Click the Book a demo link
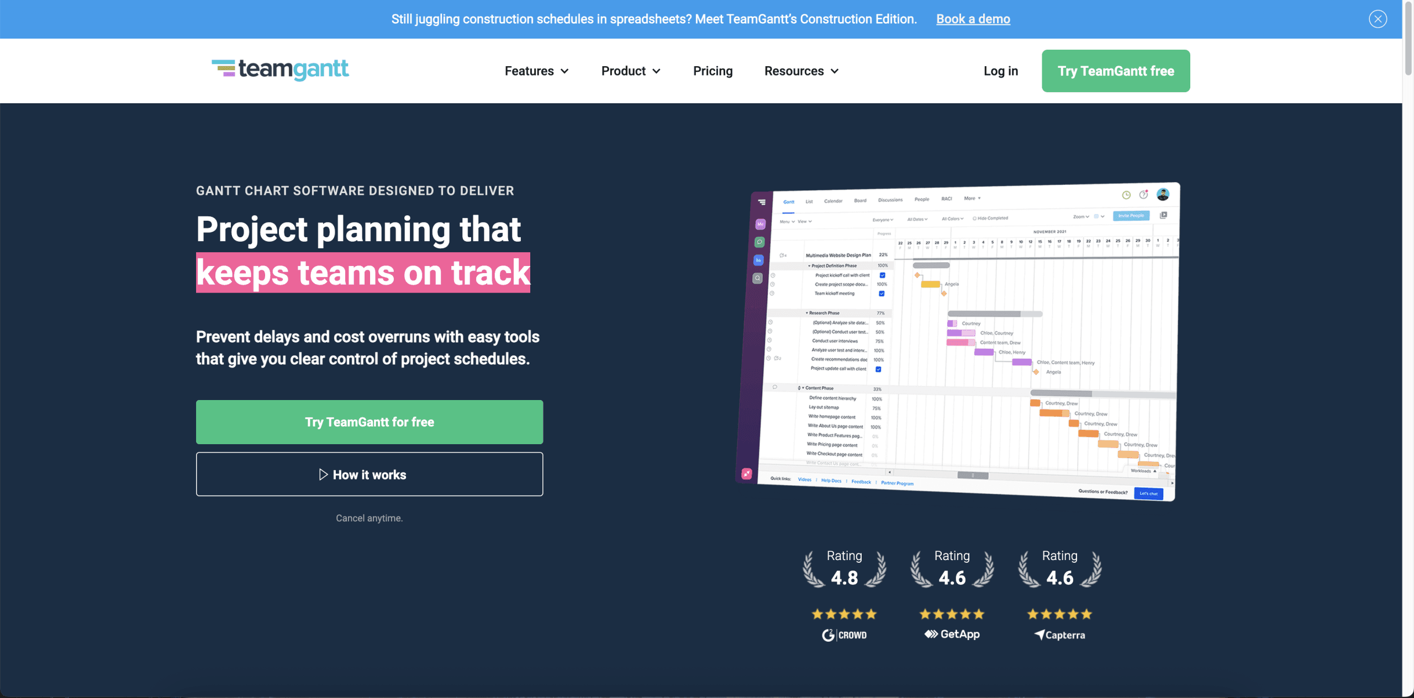 point(973,19)
